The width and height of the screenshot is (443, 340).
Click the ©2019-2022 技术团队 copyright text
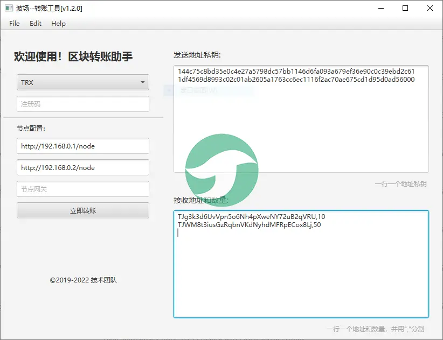[83, 280]
